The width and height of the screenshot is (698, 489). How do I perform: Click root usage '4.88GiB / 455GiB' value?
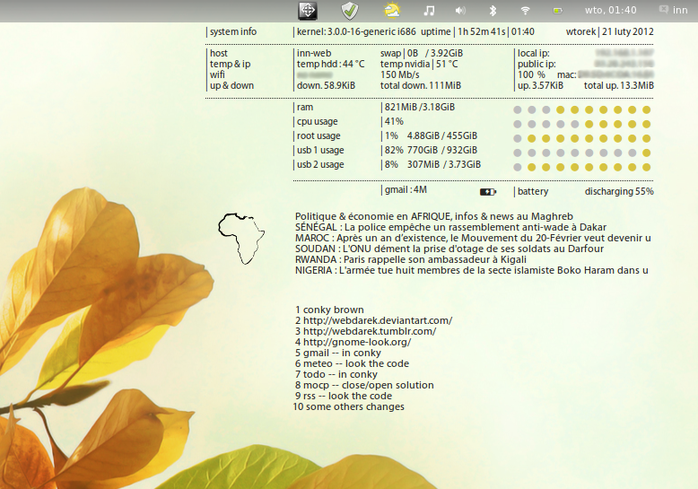[442, 135]
